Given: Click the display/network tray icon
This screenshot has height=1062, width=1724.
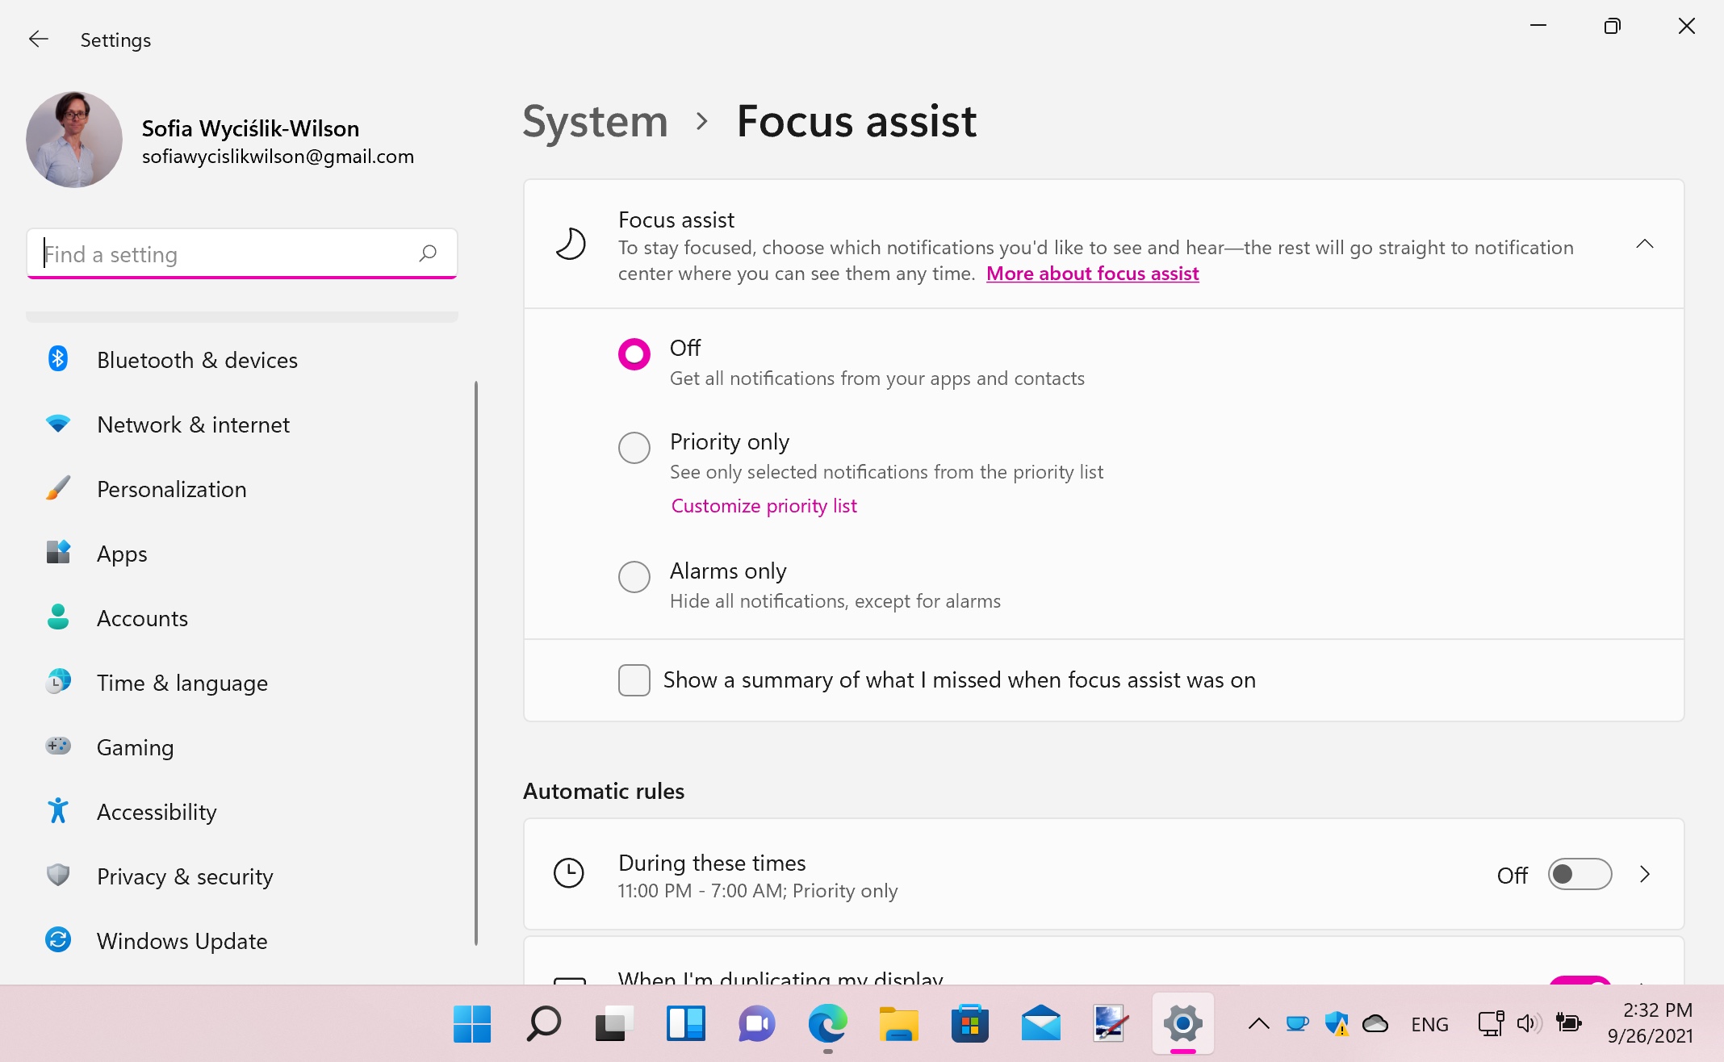Looking at the screenshot, I should (1490, 1023).
